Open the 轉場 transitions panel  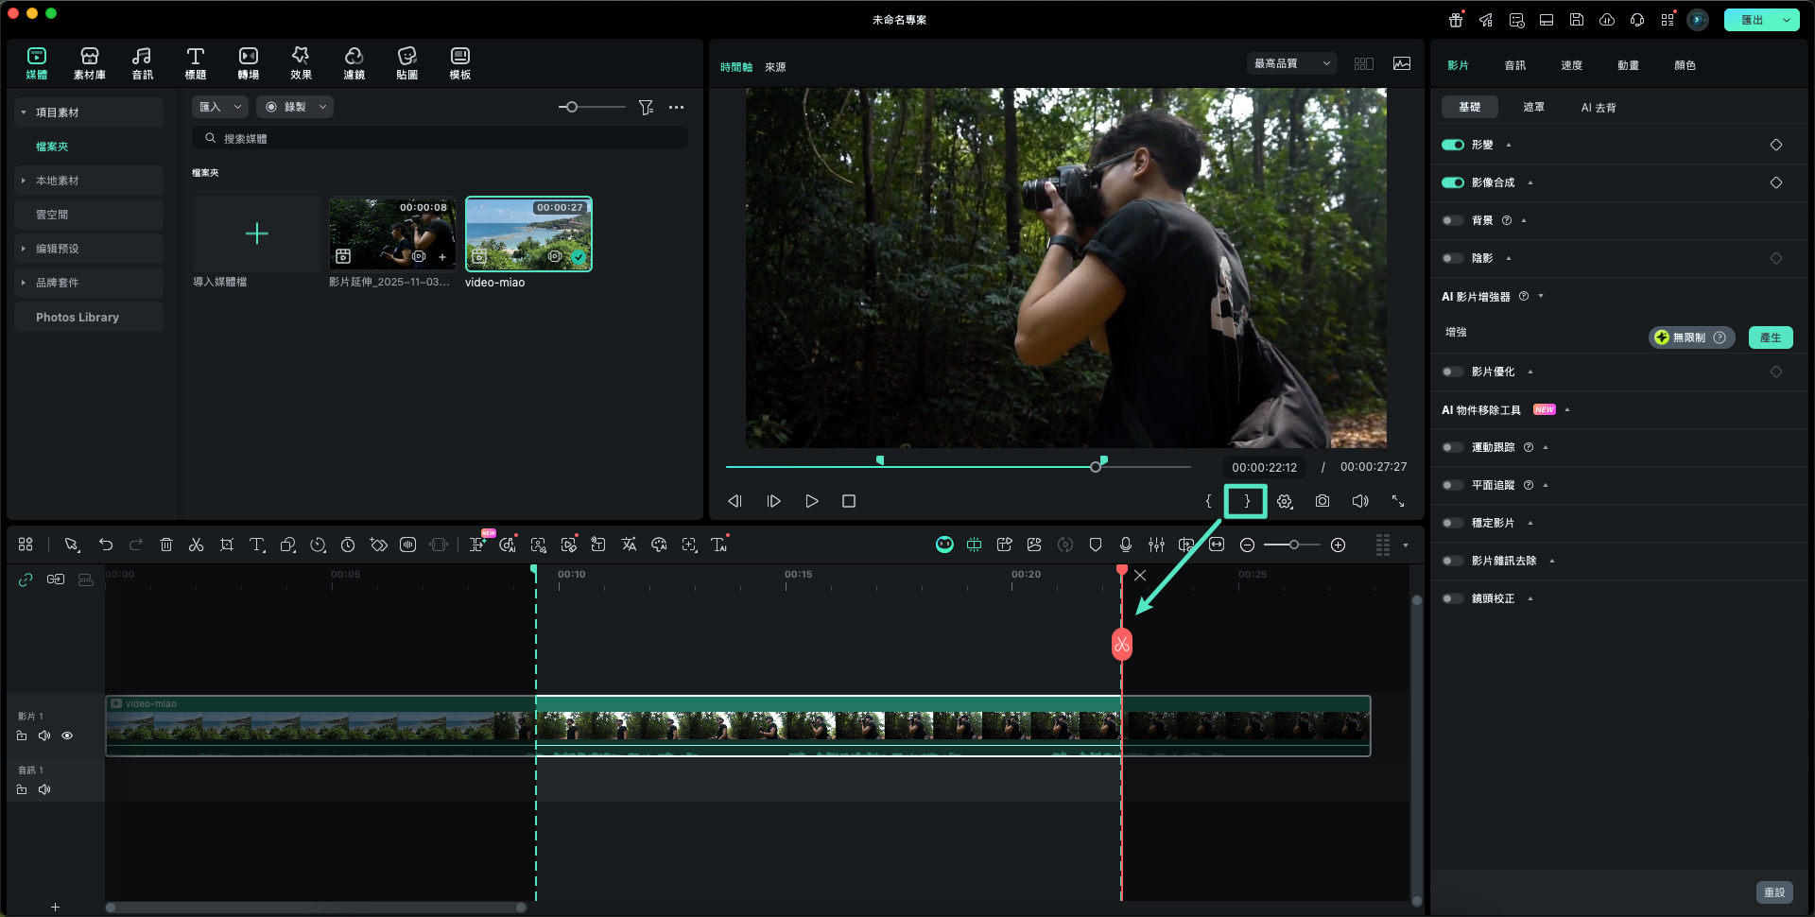pos(248,63)
